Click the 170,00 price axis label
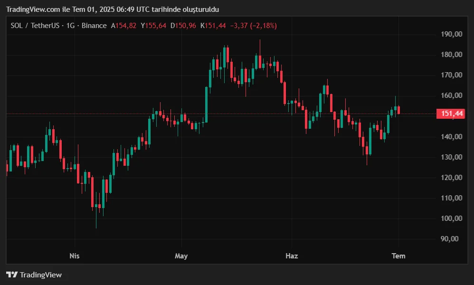Viewport: 474px width, 285px height. point(452,75)
